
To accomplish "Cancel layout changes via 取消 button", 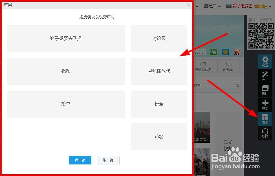I will [x=108, y=160].
